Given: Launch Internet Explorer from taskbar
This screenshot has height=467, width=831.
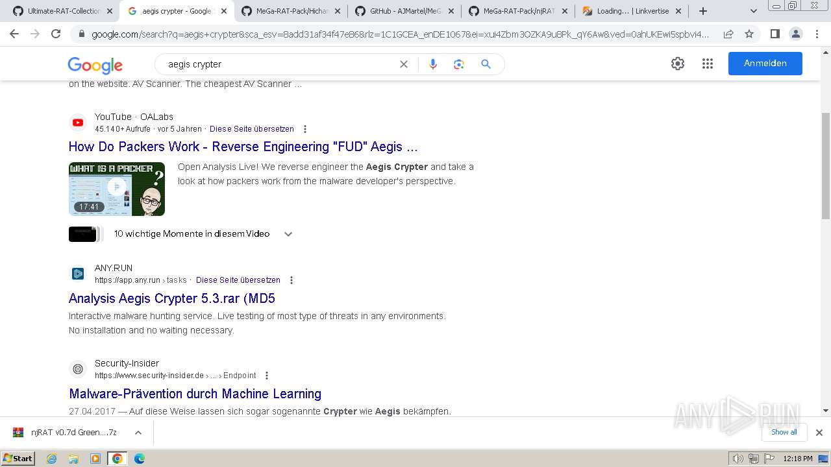Looking at the screenshot, I should click(52, 459).
